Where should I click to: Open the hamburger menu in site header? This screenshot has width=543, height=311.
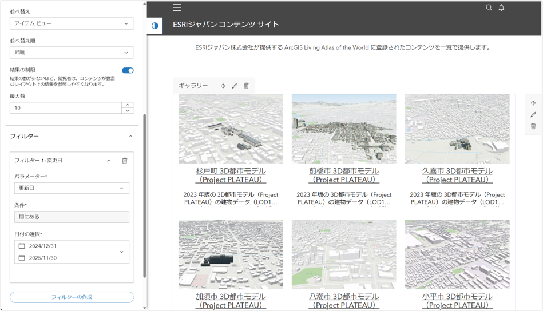click(177, 7)
